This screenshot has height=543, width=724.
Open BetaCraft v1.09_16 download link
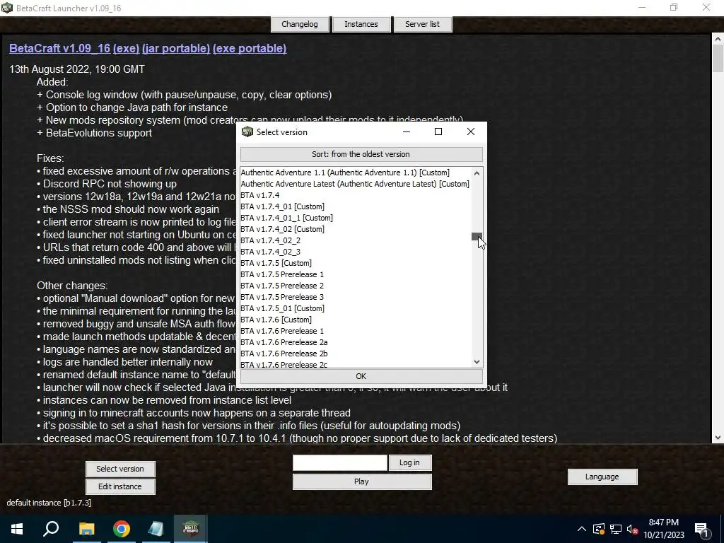59,48
